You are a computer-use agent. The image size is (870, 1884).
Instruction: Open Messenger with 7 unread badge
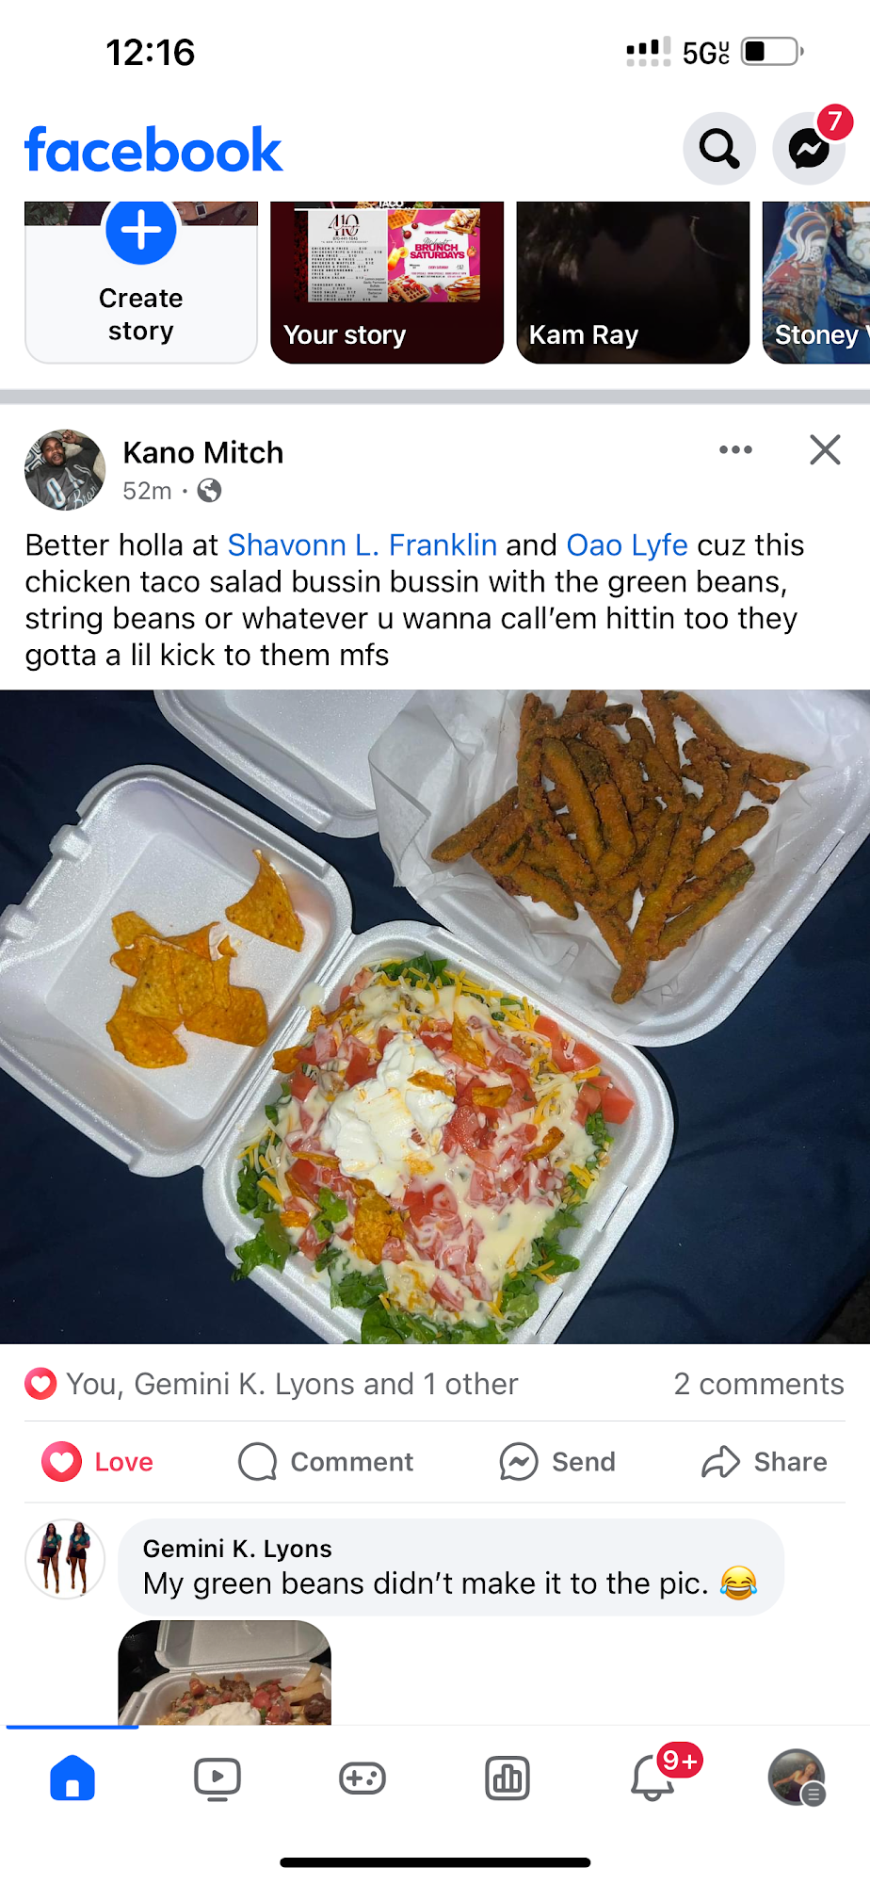click(x=809, y=149)
